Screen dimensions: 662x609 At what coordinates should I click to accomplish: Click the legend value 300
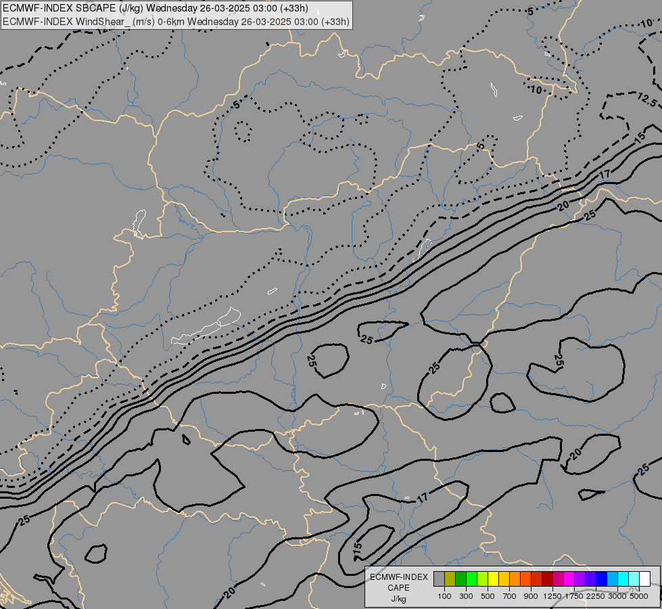pos(466,596)
